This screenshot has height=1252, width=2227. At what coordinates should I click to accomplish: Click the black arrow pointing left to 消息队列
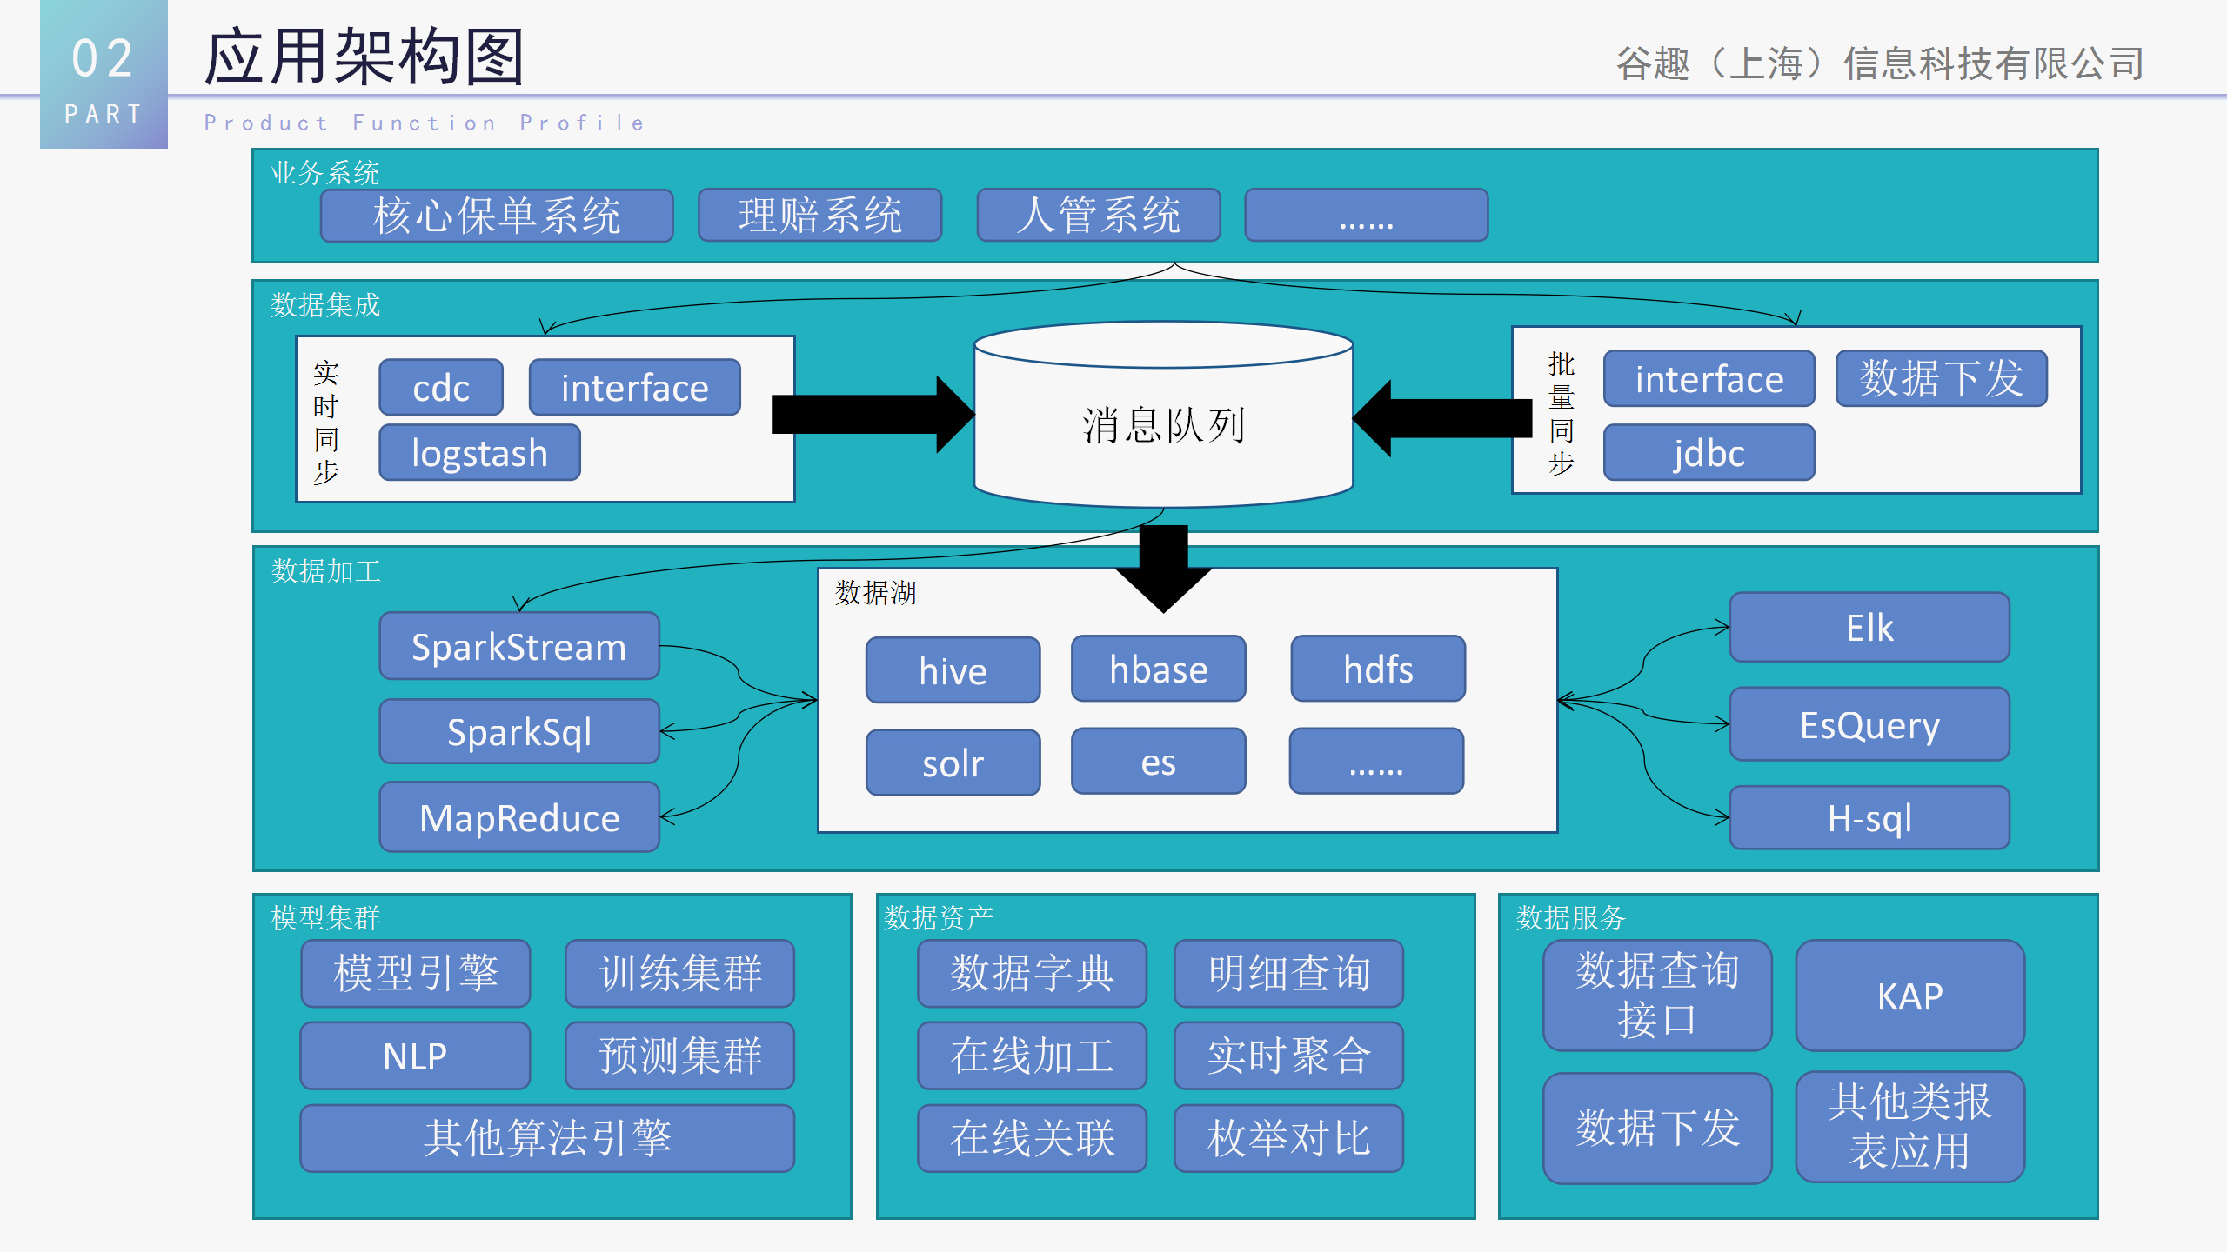1444,418
